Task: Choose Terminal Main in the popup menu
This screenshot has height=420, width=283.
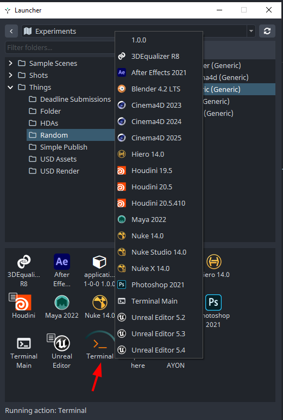Action: click(x=159, y=301)
